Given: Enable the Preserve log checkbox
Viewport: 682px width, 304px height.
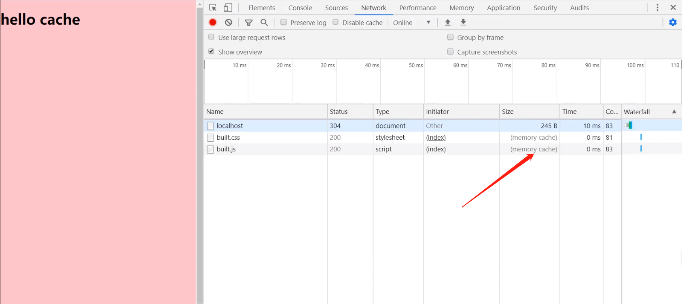Looking at the screenshot, I should click(x=284, y=22).
